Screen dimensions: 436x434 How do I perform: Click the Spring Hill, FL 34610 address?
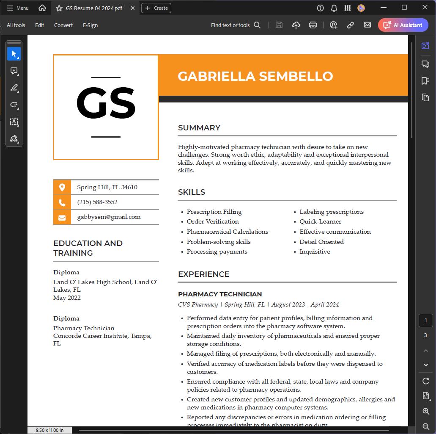coord(107,187)
